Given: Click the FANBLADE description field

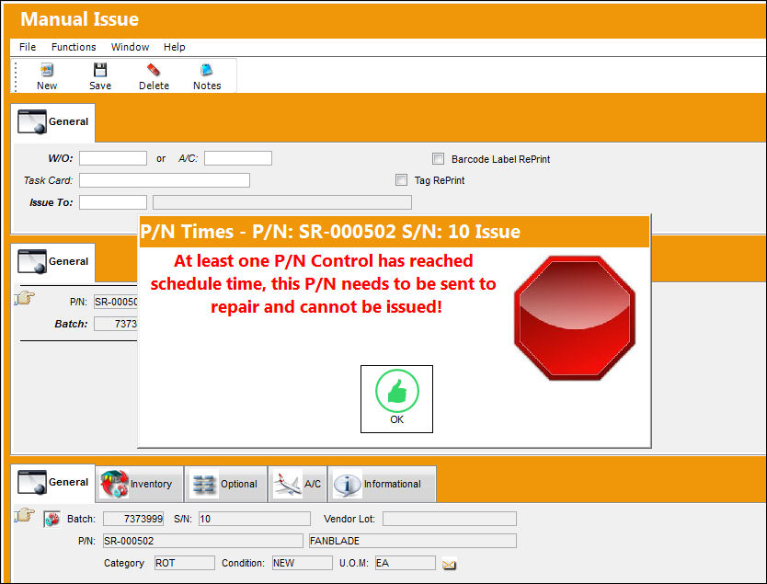Looking at the screenshot, I should pos(412,541).
